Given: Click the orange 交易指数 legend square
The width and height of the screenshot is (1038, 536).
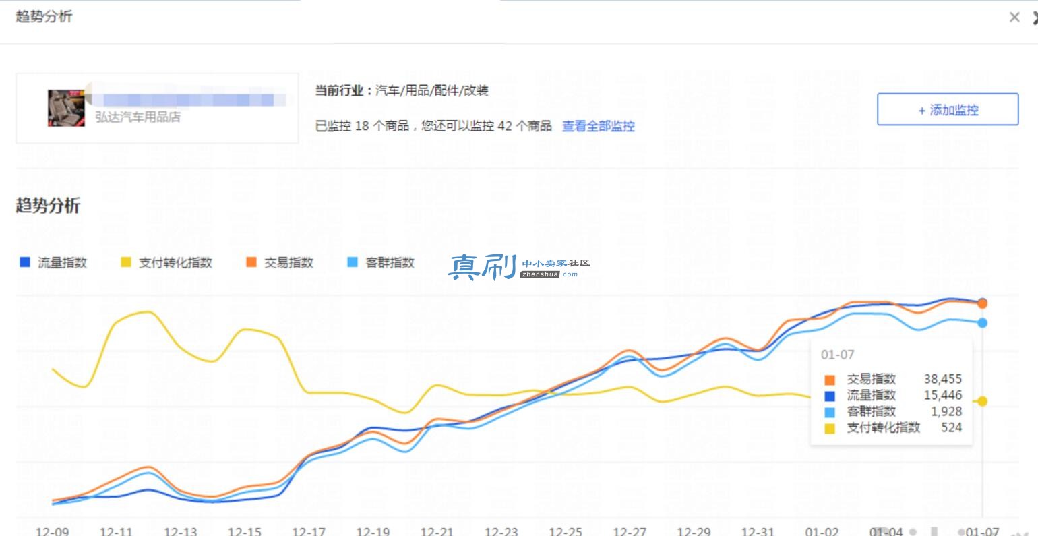Looking at the screenshot, I should (251, 262).
